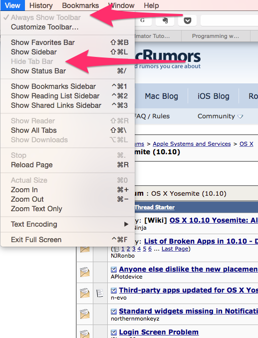Viewport: 258px width, 338px height.
Task: Choose Customize Toolbar… from View menu
Action: (x=68, y=27)
